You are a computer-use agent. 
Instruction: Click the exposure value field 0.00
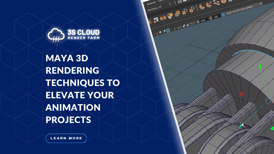pyautogui.click(x=203, y=20)
